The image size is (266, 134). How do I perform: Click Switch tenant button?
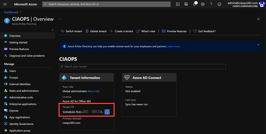pyautogui.click(x=71, y=31)
